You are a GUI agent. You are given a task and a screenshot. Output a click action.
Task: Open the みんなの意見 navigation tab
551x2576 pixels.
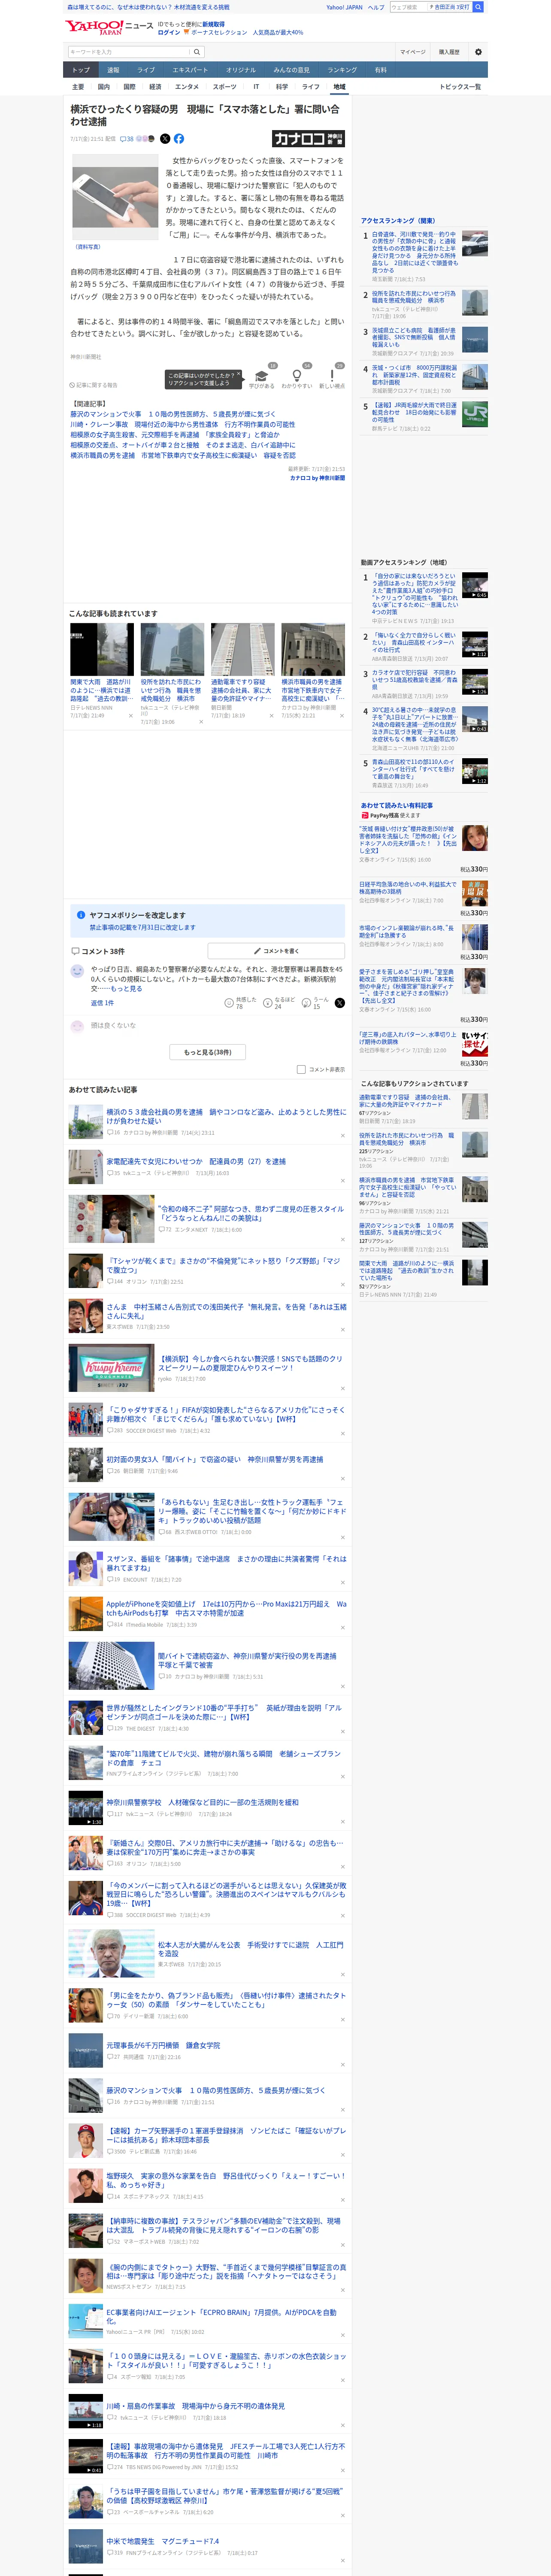pyautogui.click(x=291, y=70)
